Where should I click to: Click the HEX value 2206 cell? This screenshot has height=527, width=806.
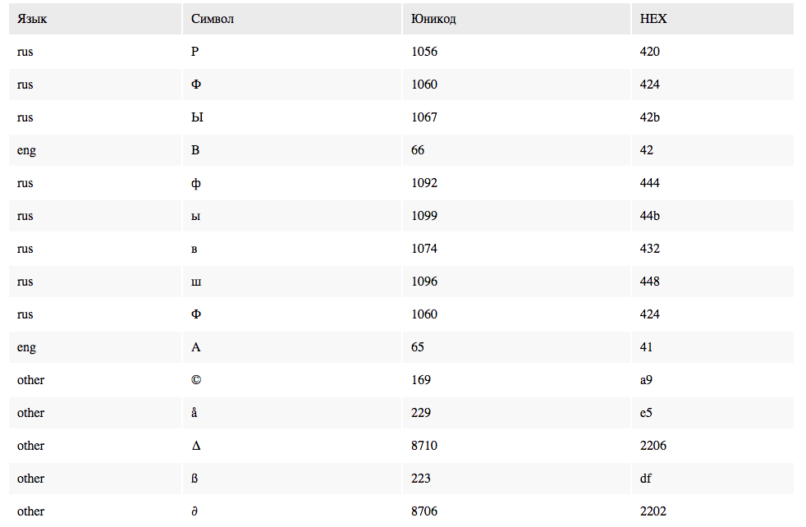pos(712,446)
